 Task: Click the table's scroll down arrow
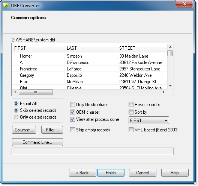[x=170, y=86]
